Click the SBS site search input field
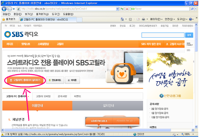The image size is (199, 137). click(163, 35)
